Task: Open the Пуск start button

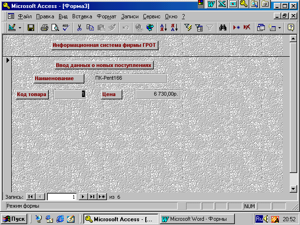Action: (x=14, y=219)
